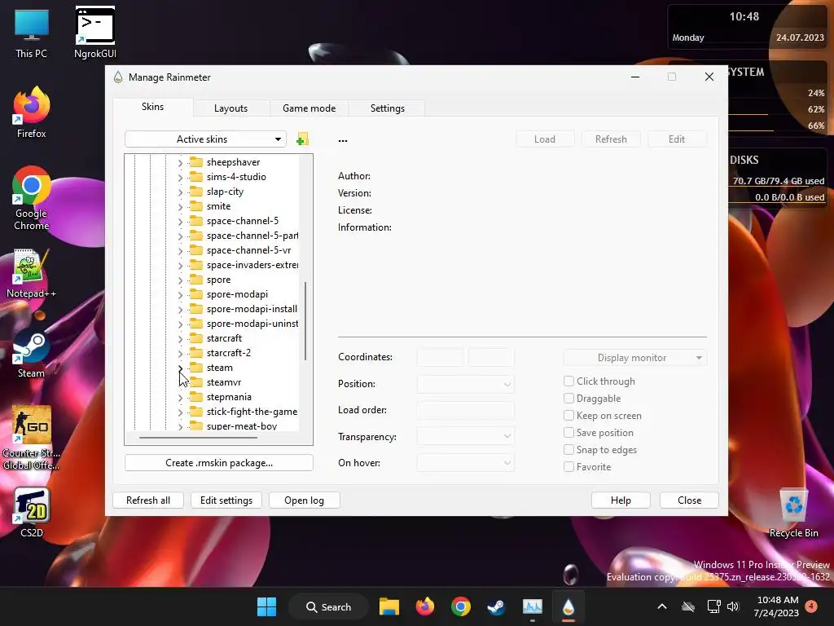Open the NgrokGUI desktop shortcut
Screen dimensions: 834x626
pos(95,33)
